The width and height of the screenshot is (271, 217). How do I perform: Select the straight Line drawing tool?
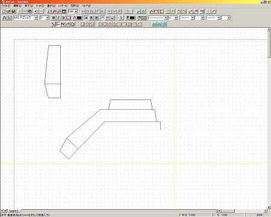coord(53,24)
